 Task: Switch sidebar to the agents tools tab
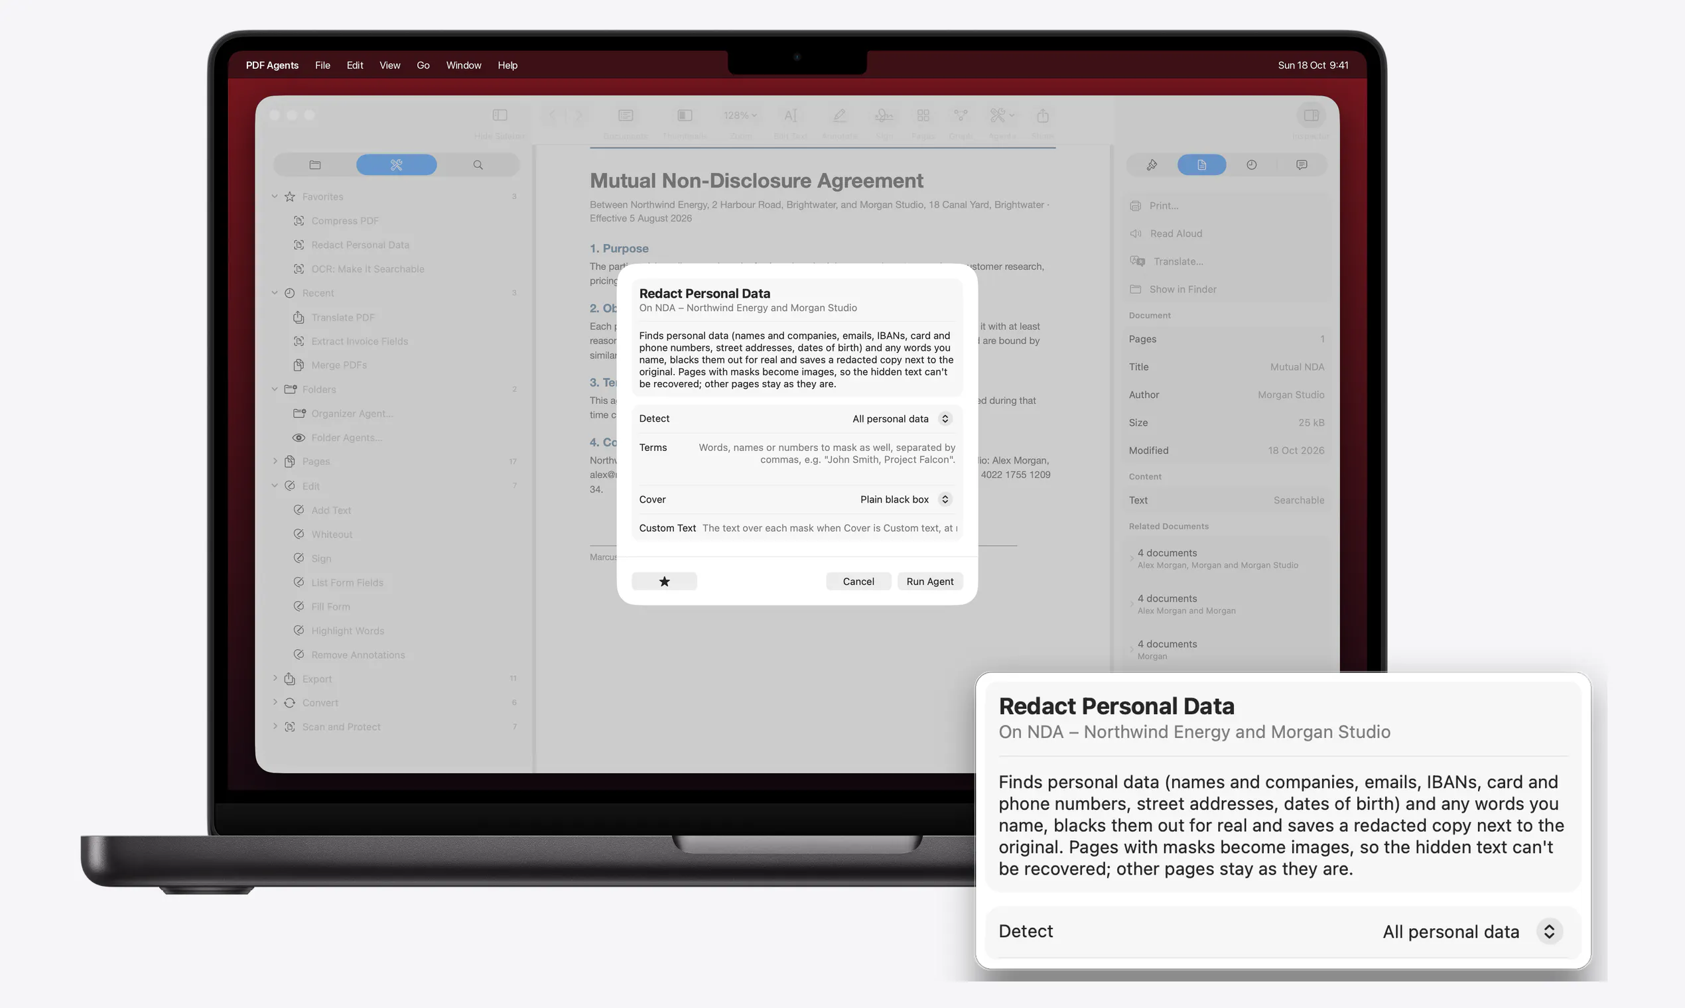396,165
